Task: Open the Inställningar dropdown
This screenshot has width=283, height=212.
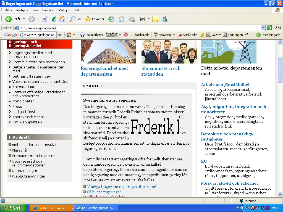Action: coord(279,35)
